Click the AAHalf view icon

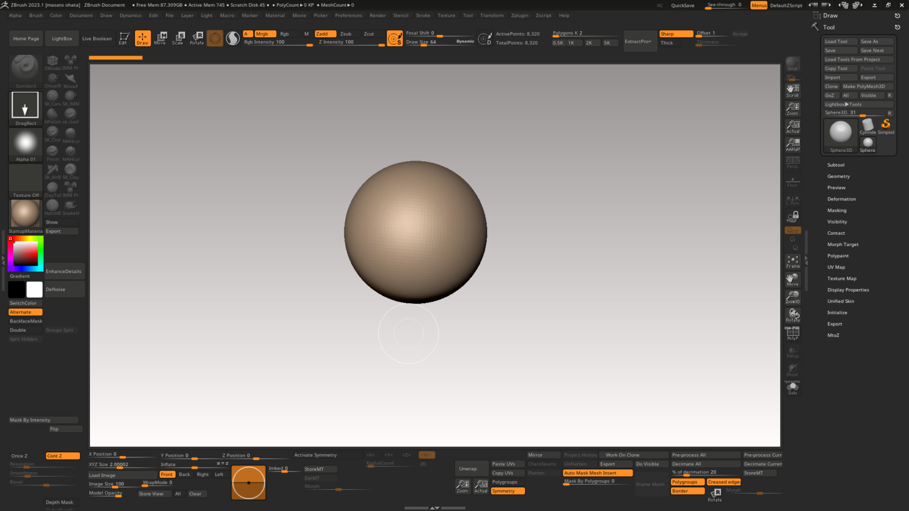793,145
